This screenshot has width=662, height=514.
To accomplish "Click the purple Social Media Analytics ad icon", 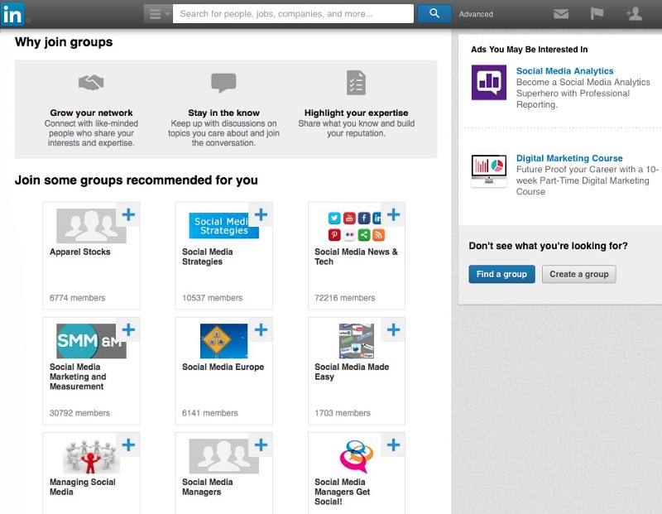I will pos(489,83).
